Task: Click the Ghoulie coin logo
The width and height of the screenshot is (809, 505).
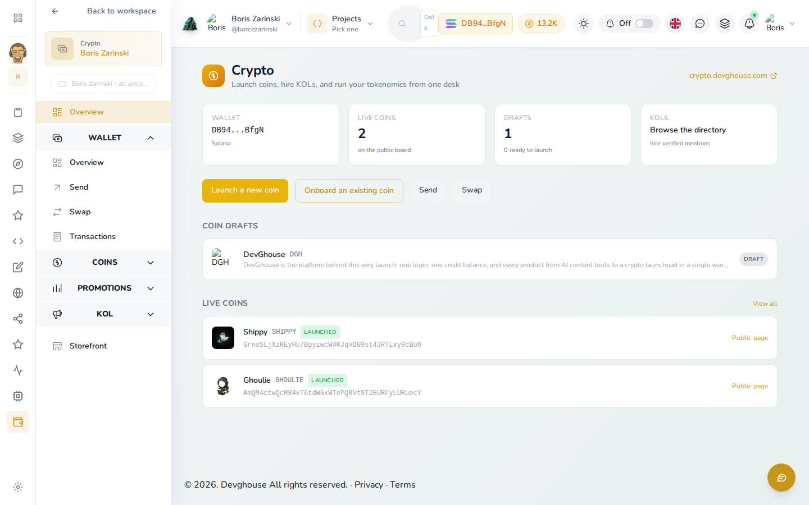Action: (x=223, y=386)
